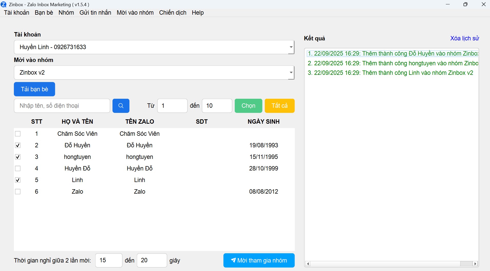Open the Mời vào nhóm group dropdown
The image size is (490, 271).
coord(291,73)
